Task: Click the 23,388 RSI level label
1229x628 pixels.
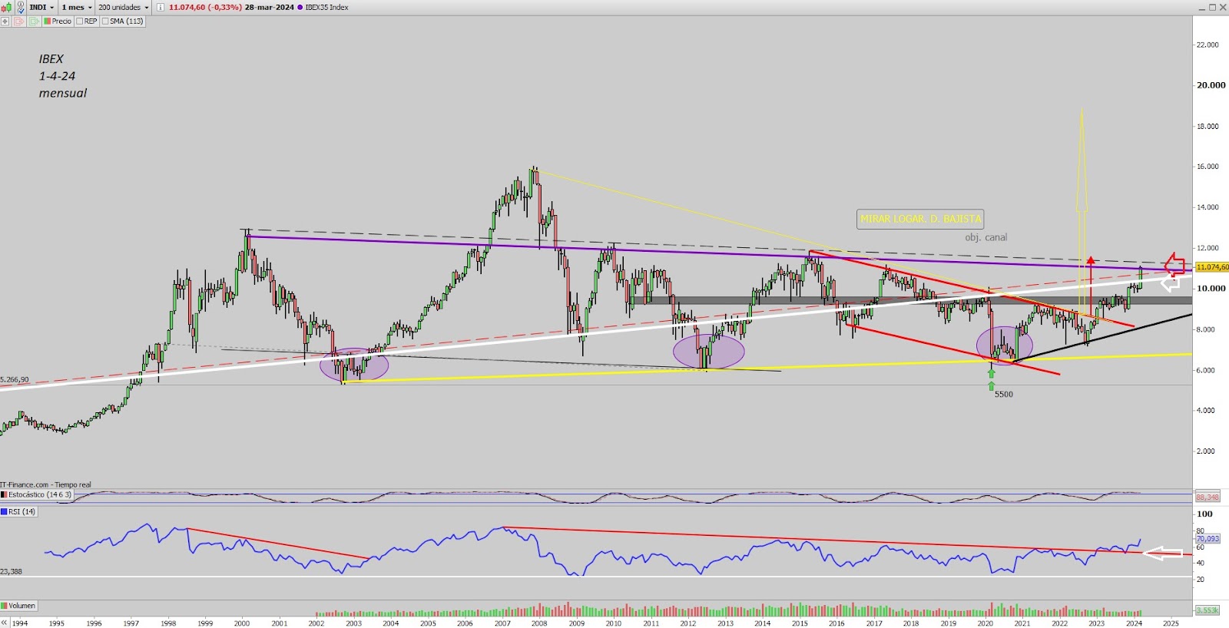Action: point(11,572)
